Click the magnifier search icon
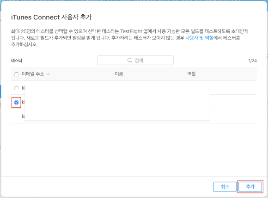 [130, 60]
